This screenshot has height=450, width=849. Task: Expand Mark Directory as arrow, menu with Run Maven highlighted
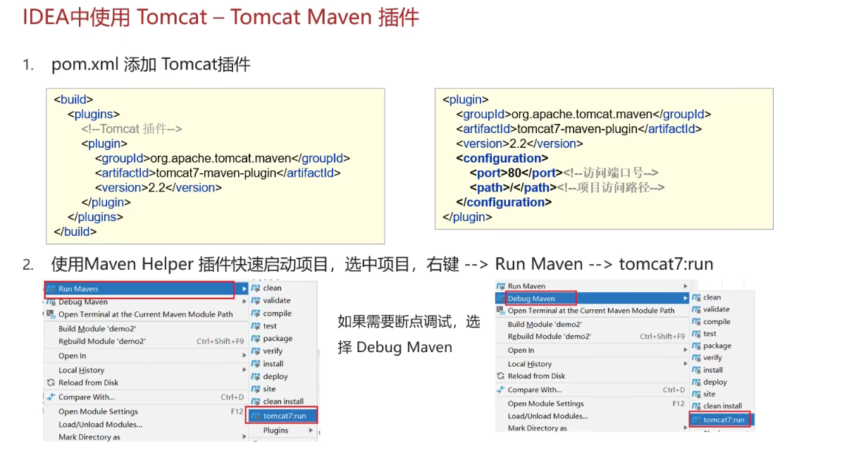[x=245, y=437]
